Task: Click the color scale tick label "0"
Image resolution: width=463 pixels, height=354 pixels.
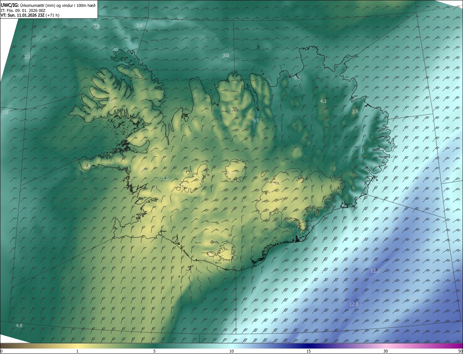Action: [1, 351]
